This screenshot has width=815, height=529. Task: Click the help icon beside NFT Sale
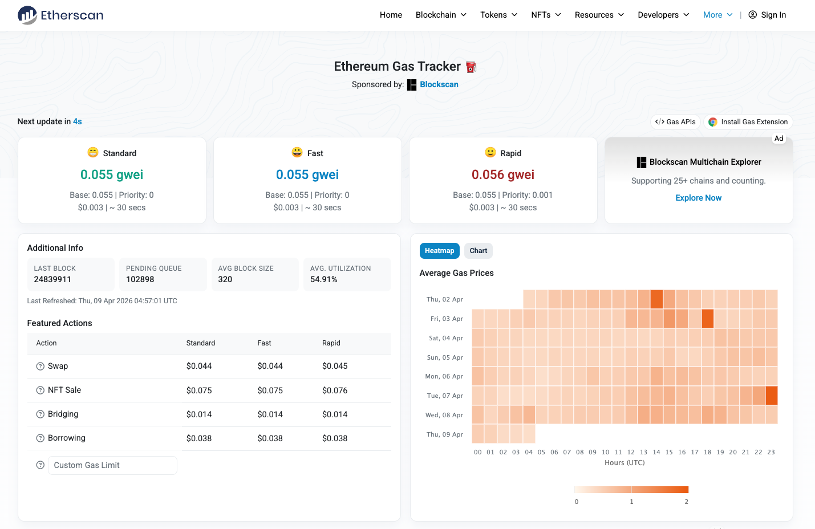(x=40, y=390)
